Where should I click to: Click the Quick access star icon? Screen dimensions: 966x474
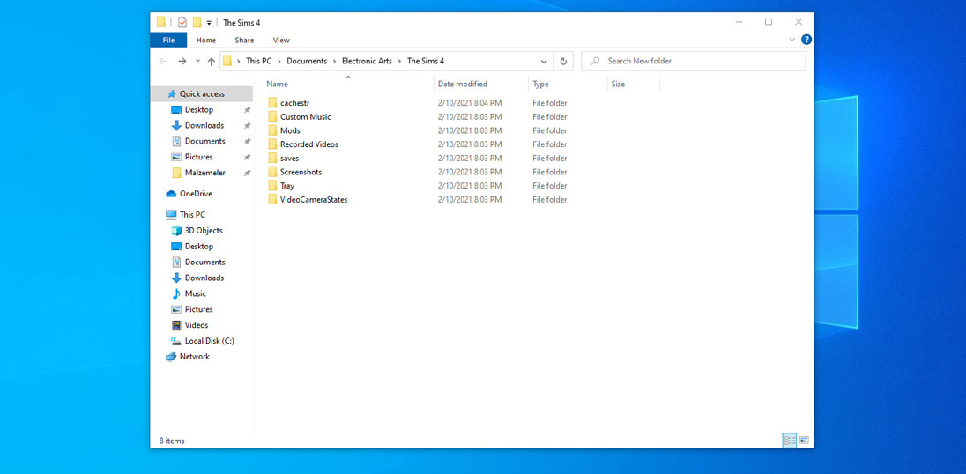pos(172,93)
